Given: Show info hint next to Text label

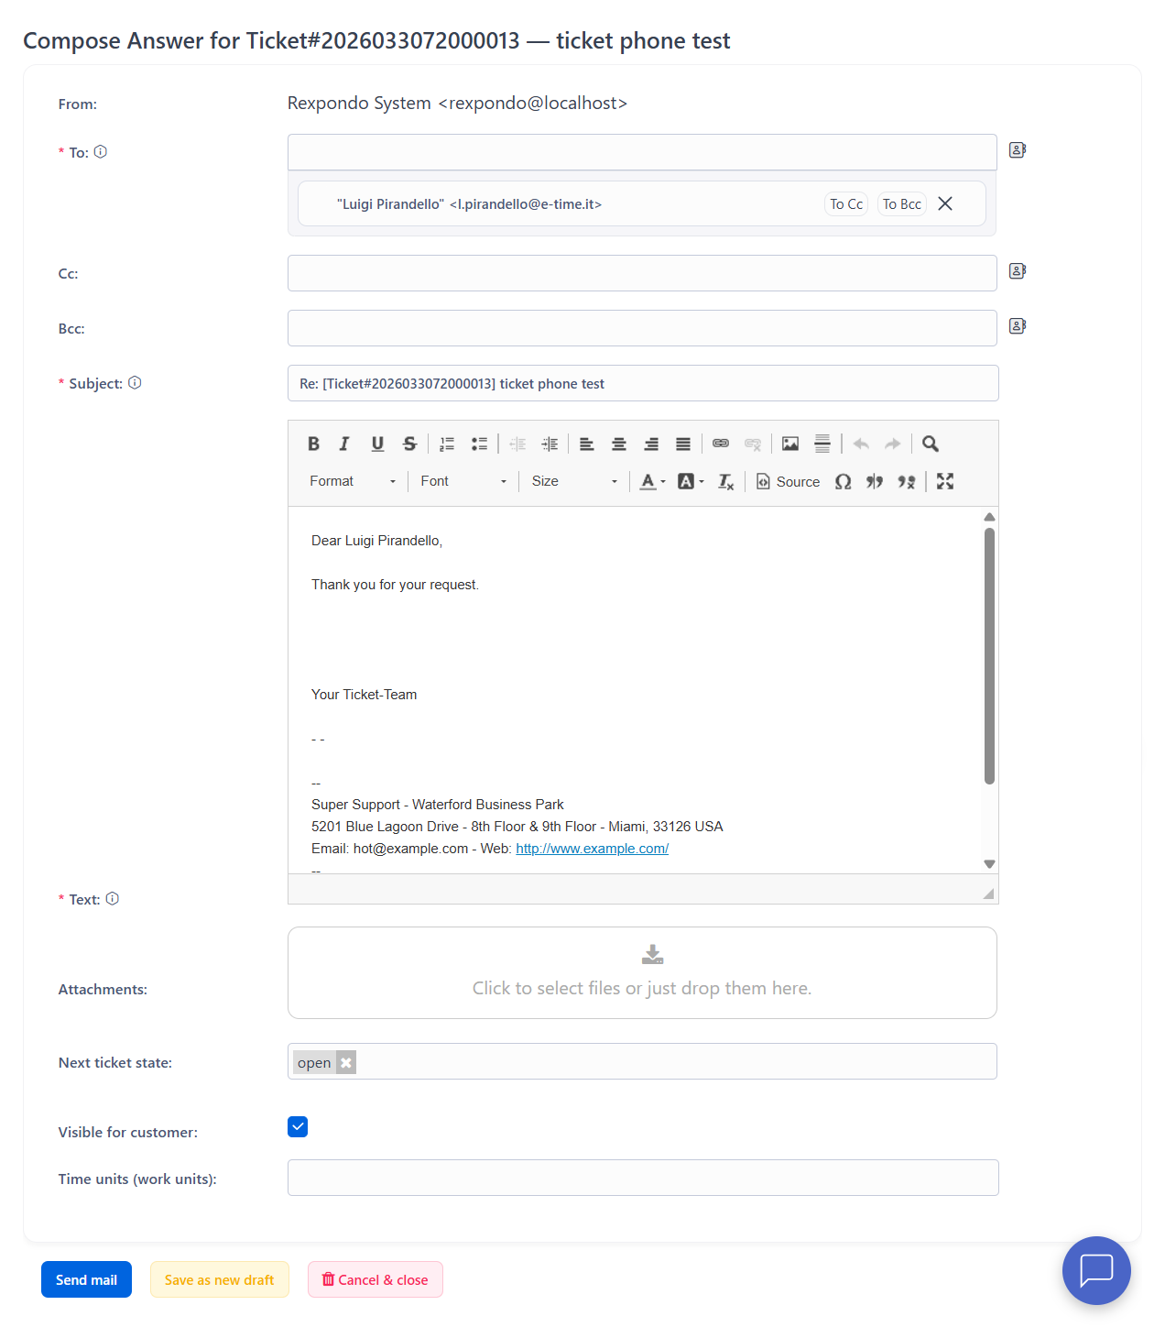Looking at the screenshot, I should [x=113, y=899].
